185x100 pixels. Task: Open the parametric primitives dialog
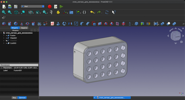click(x=39, y=24)
